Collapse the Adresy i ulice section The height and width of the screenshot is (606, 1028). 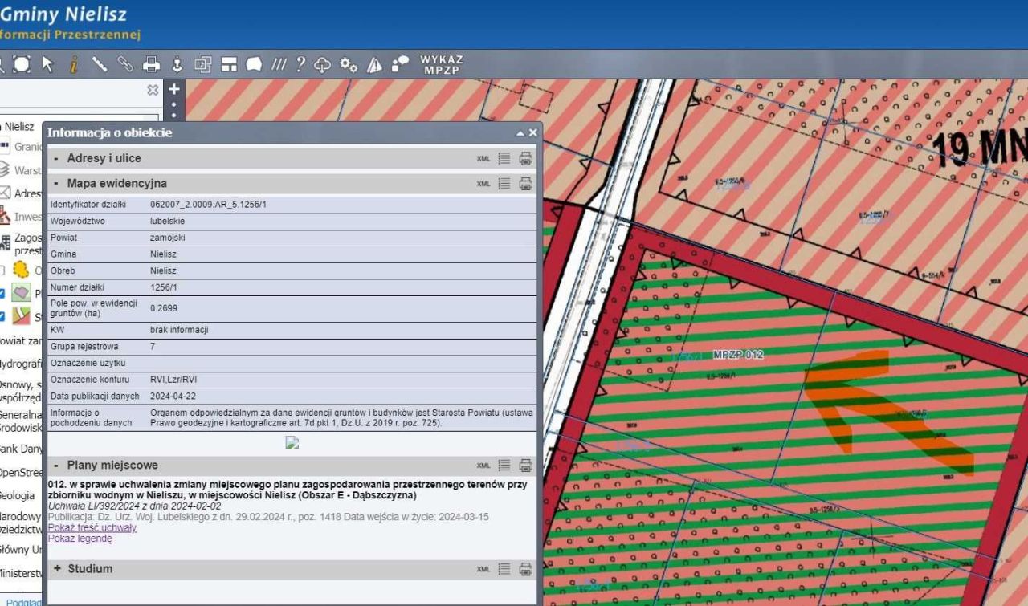tap(56, 159)
